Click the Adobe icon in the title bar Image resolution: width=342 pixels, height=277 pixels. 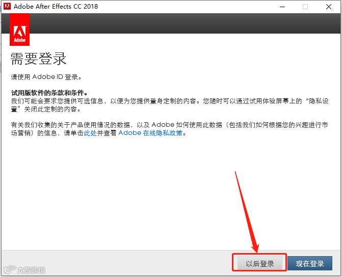click(x=7, y=6)
